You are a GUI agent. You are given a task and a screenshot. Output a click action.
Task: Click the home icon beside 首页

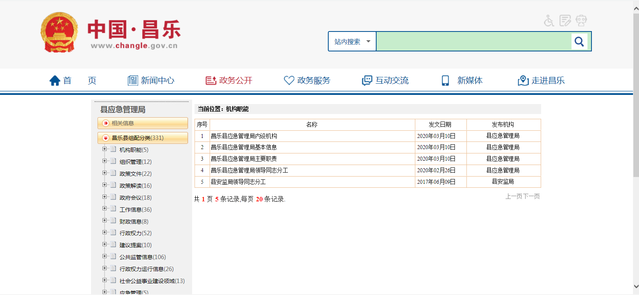tap(55, 81)
